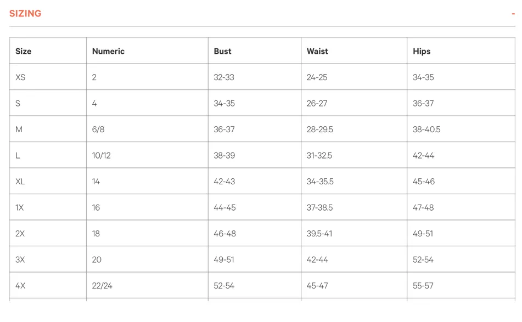
Task: Click the SIZING section heading
Action: [25, 13]
